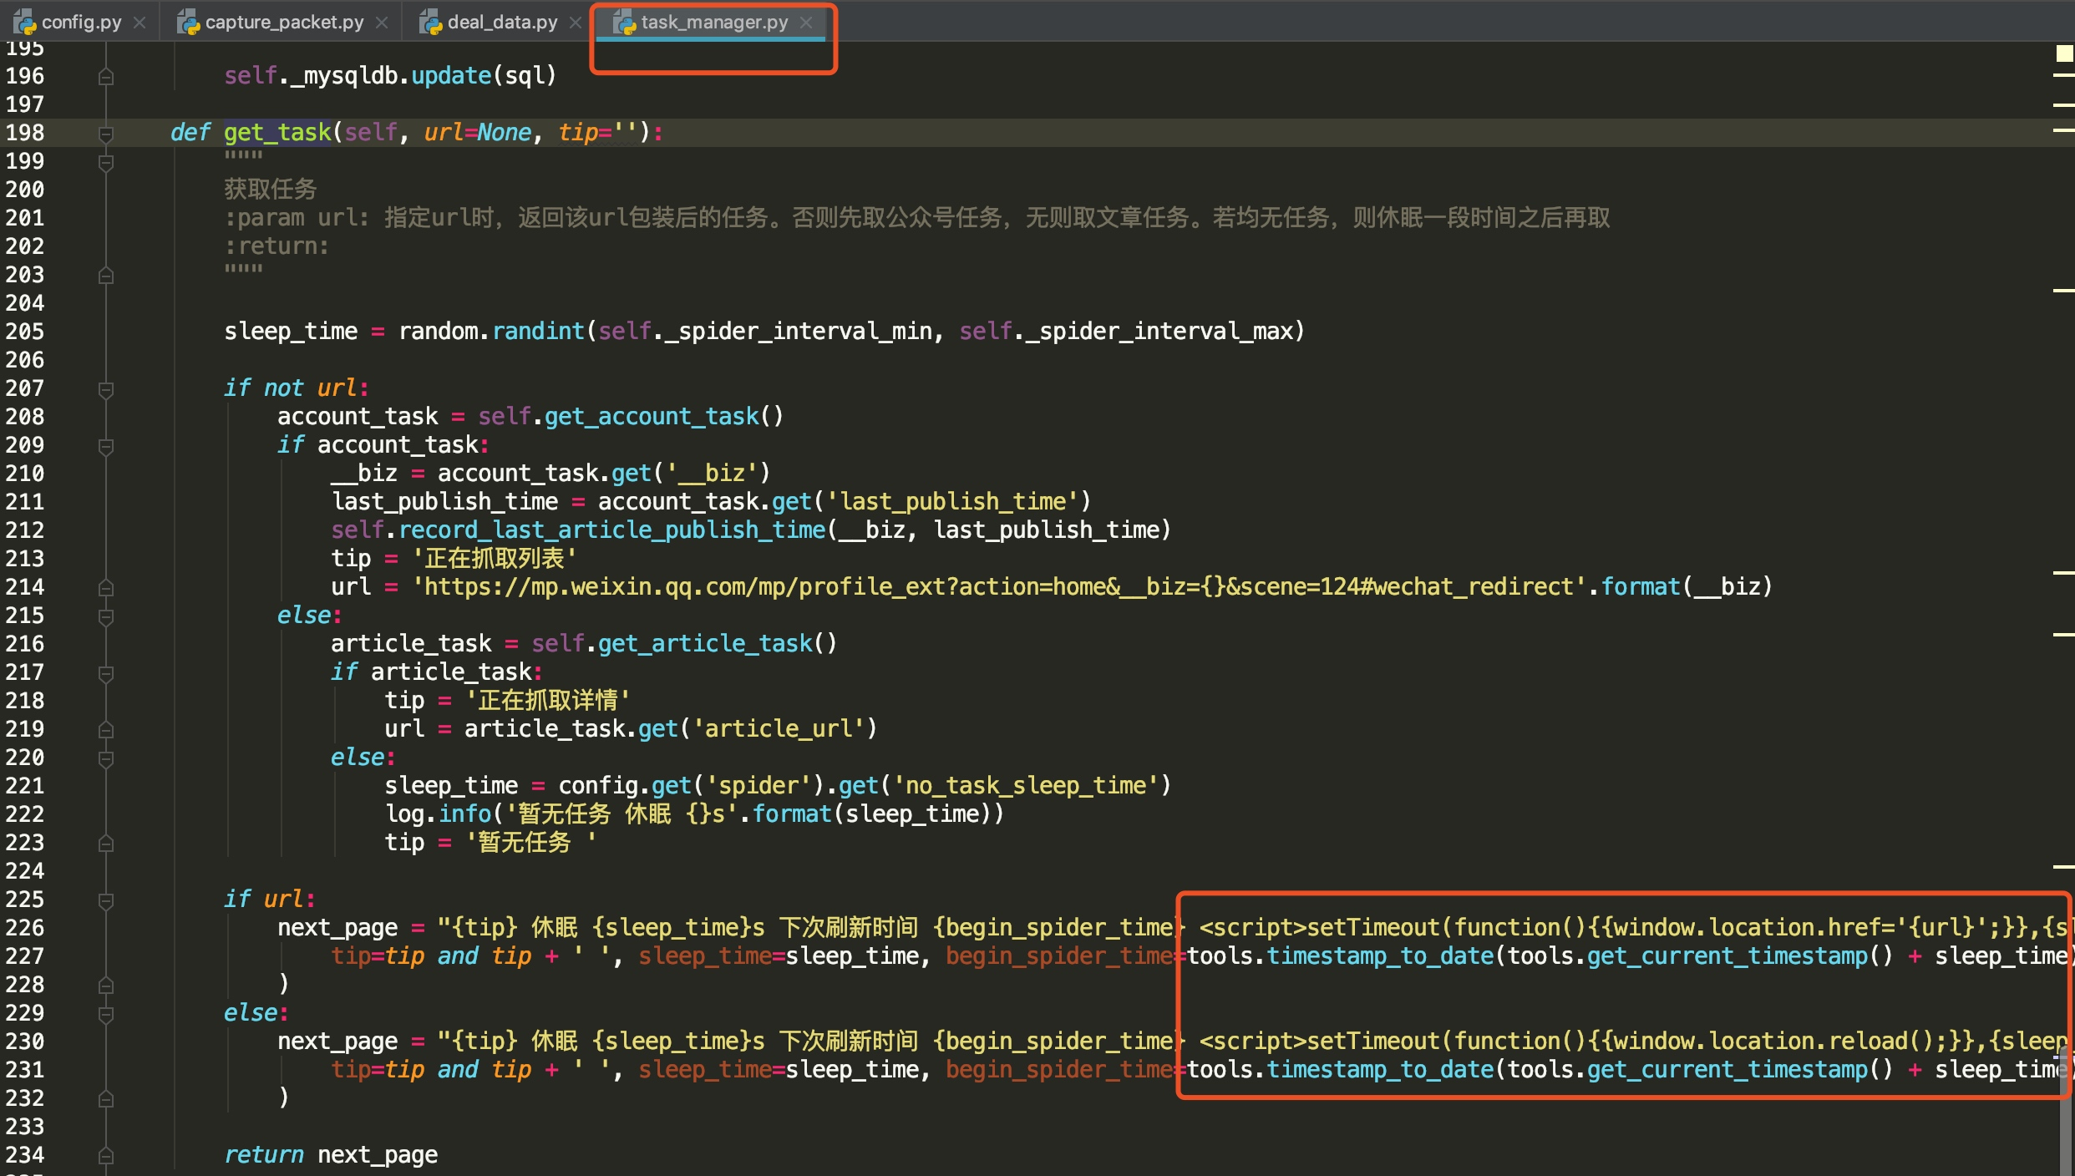
Task: Jump to warning stripe marker near line 198
Action: pos(2063,130)
